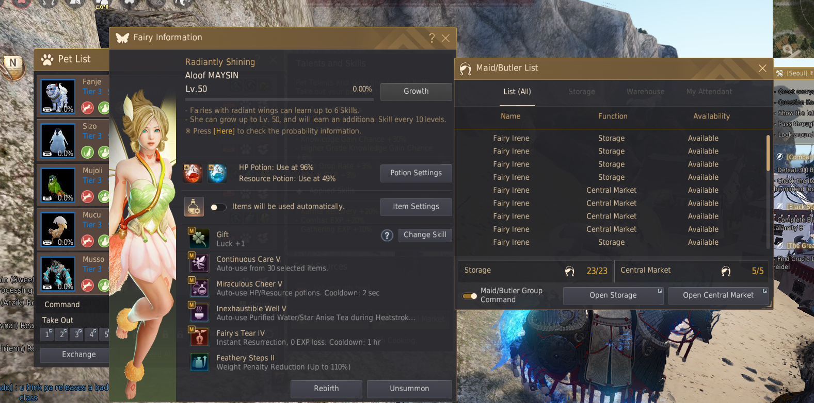Select the Inexhaustible Well V skill icon
This screenshot has height=403, width=814.
pos(199,312)
